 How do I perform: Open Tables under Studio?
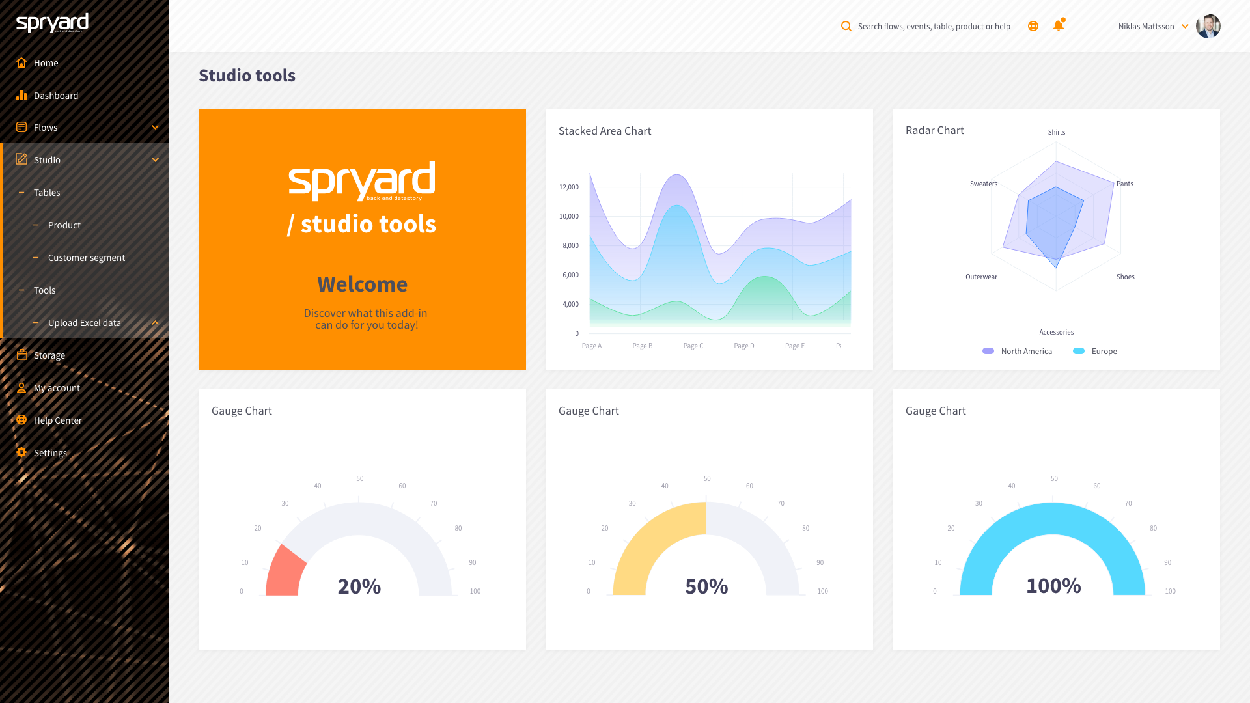[47, 192]
